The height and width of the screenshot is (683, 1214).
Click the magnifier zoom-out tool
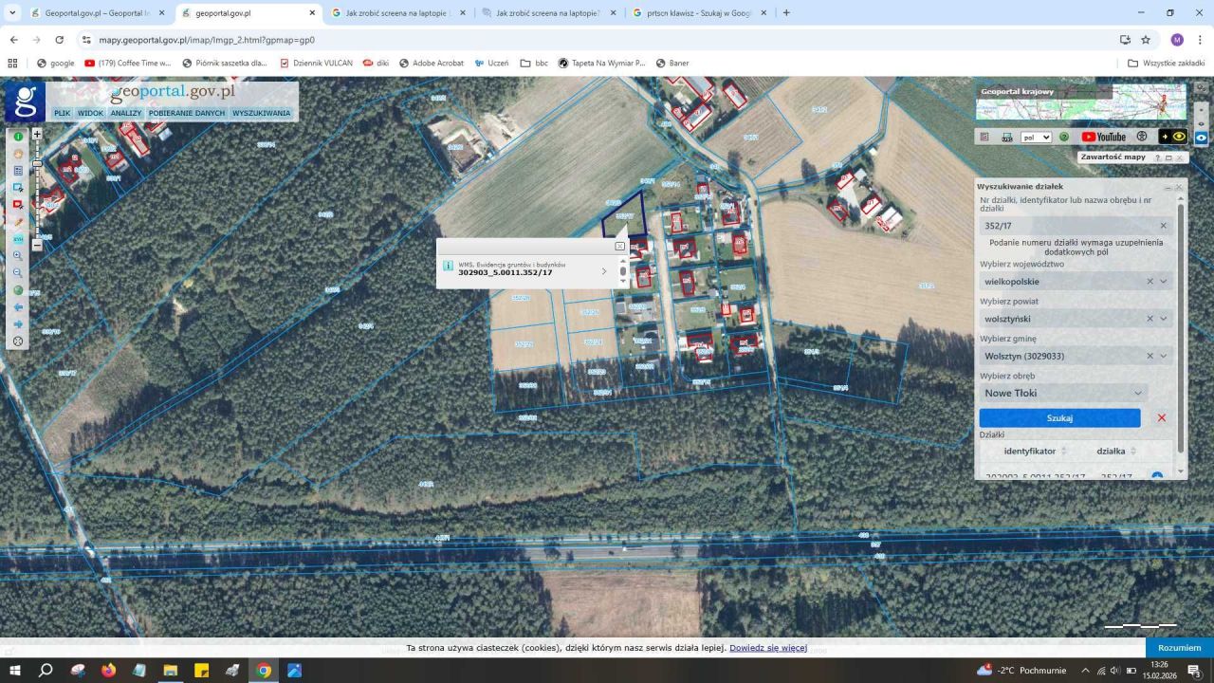click(18, 273)
